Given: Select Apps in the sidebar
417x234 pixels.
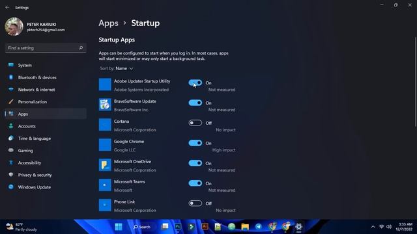Looking at the screenshot, I should click(46, 114).
